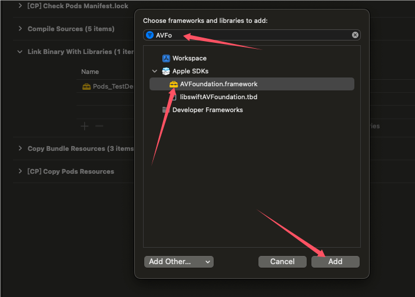
Task: Collapse the Apple SDKs group
Action: point(155,71)
